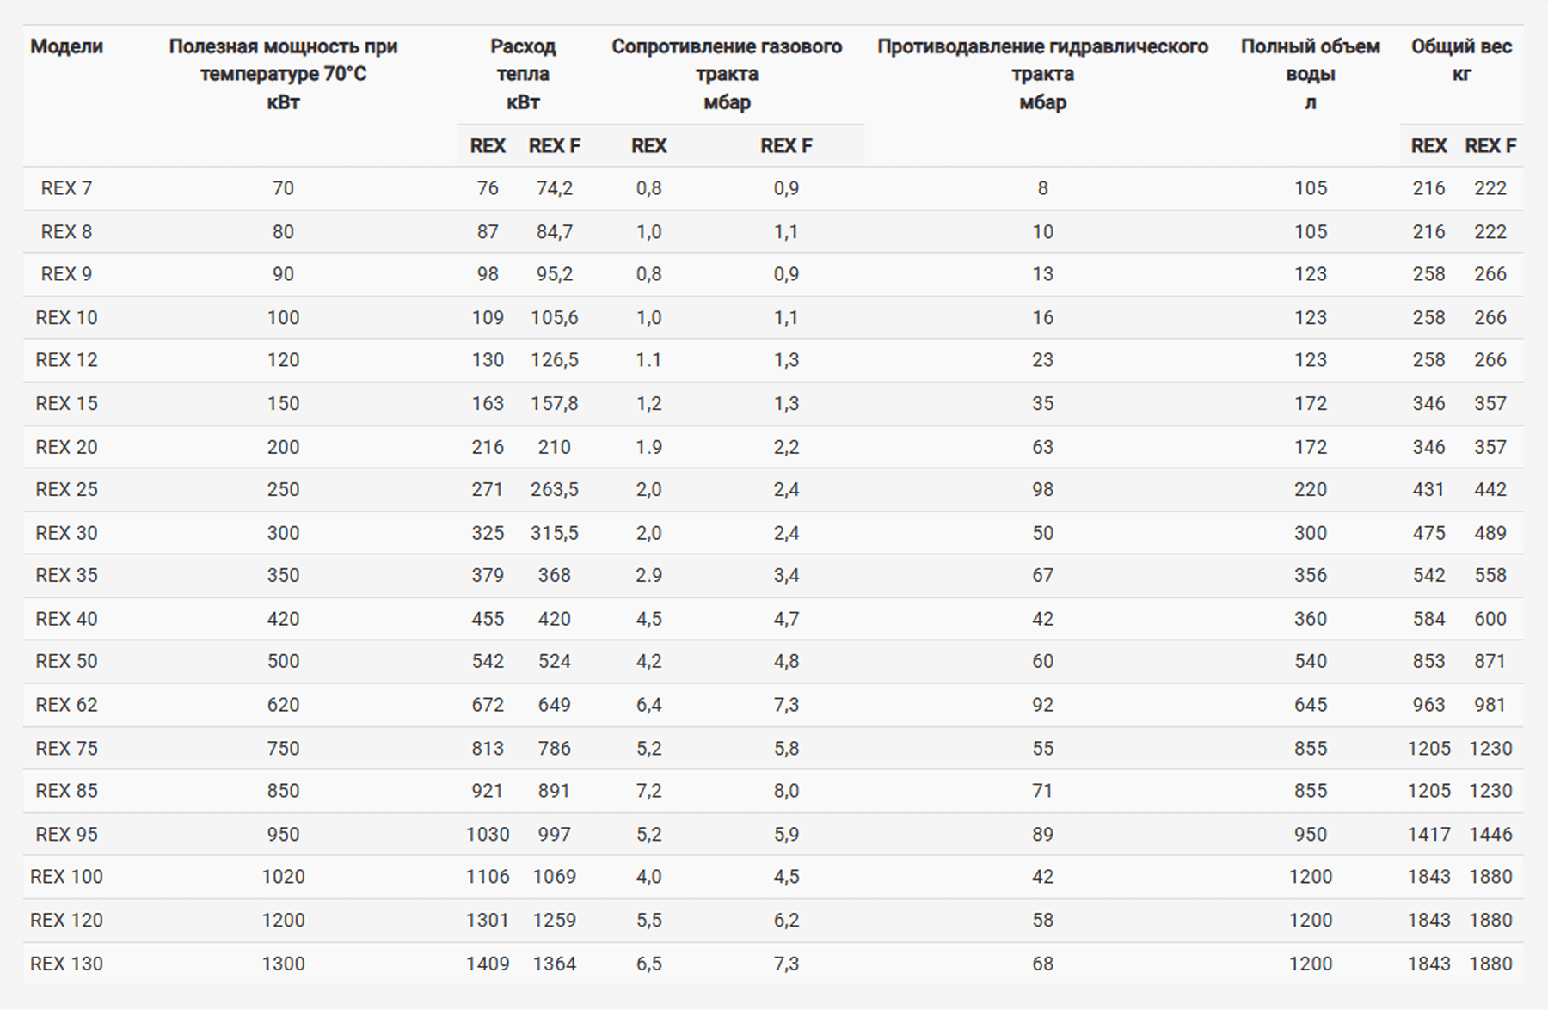Click the 645 water volume value

tap(1310, 705)
